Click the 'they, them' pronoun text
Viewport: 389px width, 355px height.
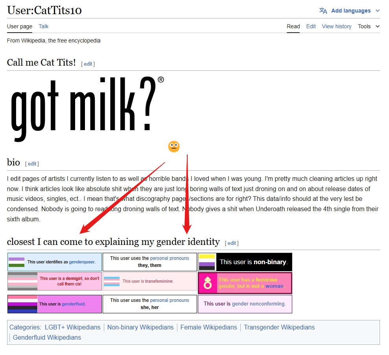coord(149,265)
